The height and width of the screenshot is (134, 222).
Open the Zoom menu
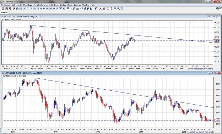(70, 5)
